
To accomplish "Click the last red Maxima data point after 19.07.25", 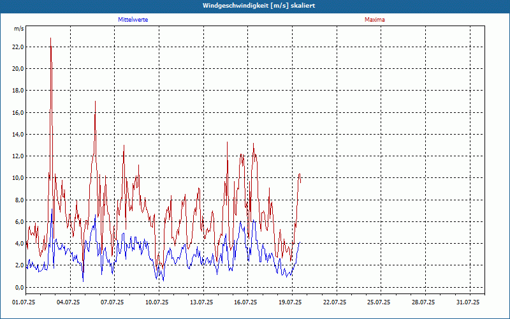I will [x=300, y=182].
